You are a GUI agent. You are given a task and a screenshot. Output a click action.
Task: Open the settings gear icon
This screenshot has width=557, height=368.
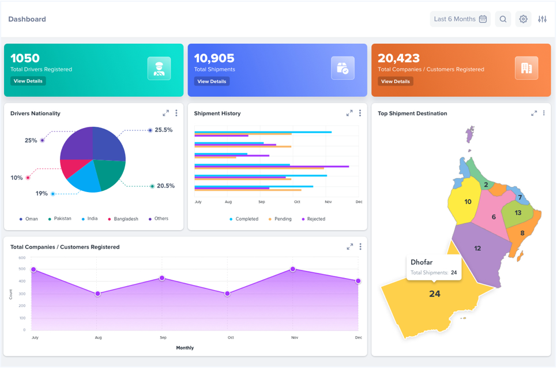(523, 19)
